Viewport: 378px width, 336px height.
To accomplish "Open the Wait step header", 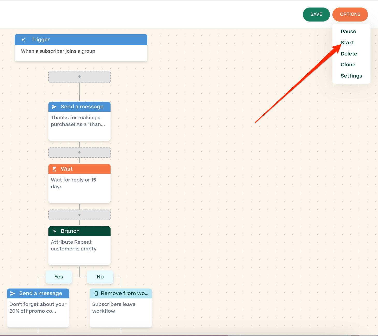I will [79, 169].
